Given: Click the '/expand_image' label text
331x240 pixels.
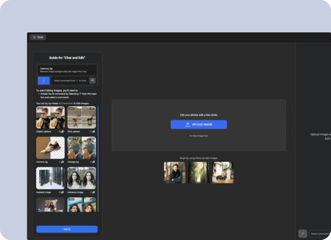Looking at the screenshot, I should point(43,192).
